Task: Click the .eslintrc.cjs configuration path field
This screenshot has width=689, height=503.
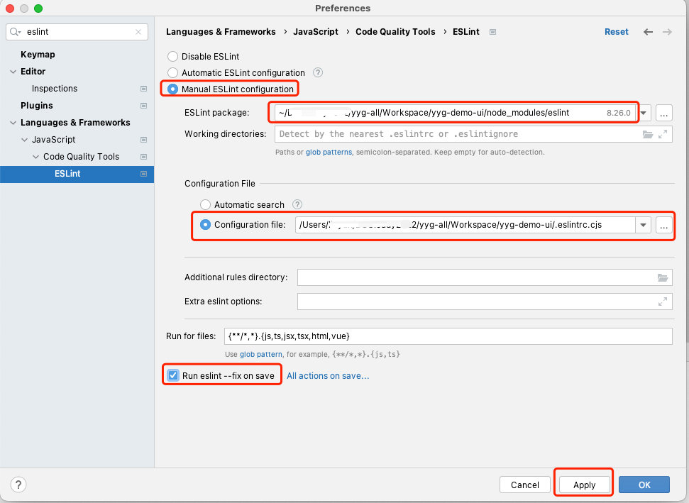Action: point(465,226)
